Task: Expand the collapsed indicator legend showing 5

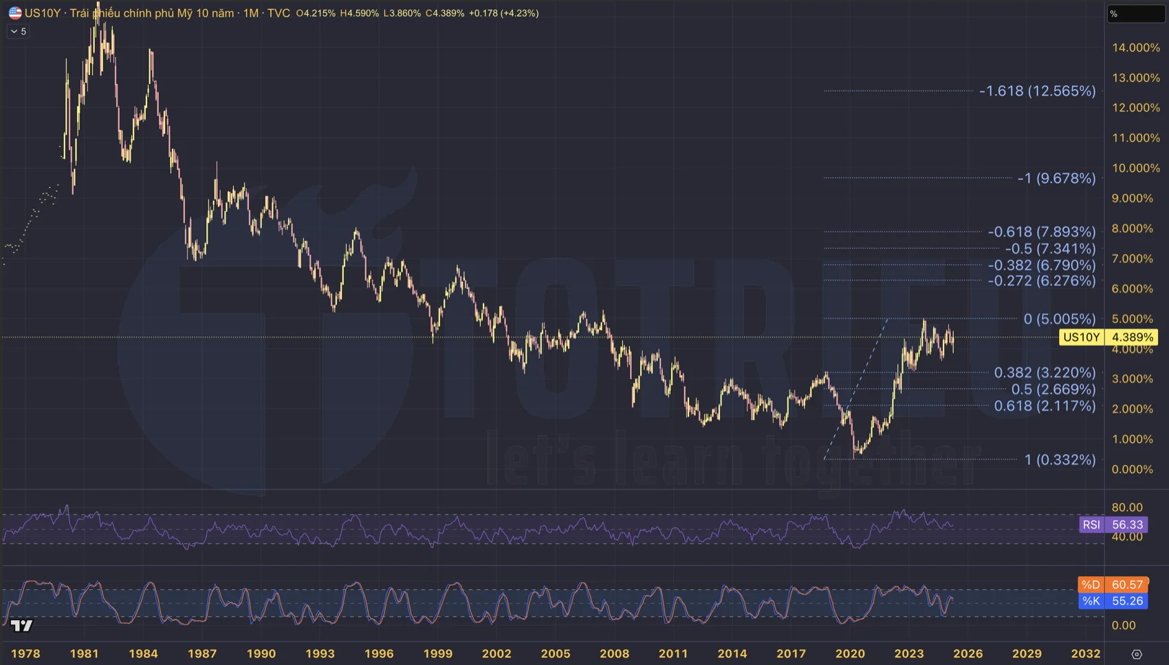Action: pyautogui.click(x=18, y=32)
